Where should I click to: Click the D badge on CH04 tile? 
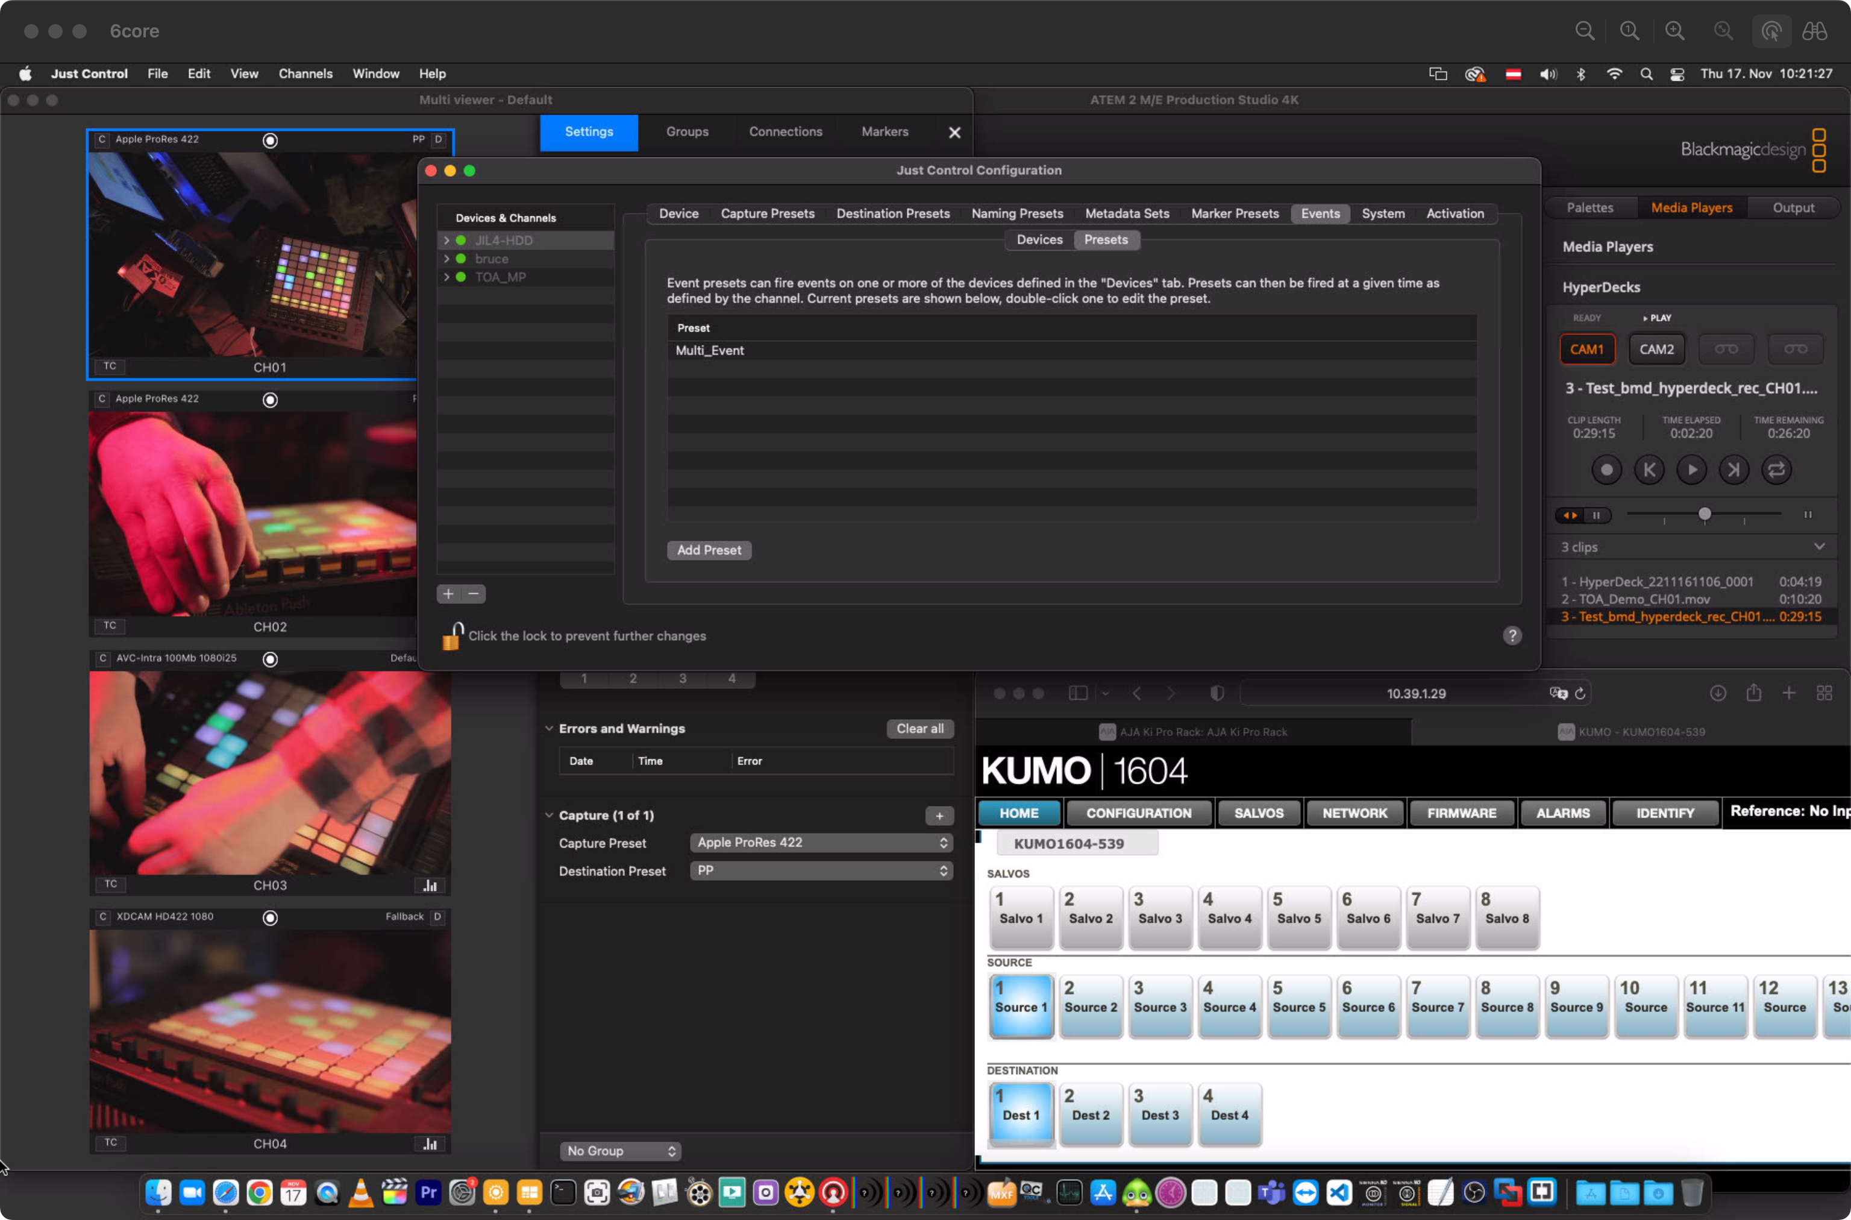point(438,917)
